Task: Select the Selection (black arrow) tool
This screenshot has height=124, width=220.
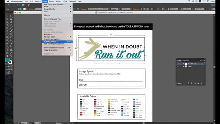Action: coord(7,16)
